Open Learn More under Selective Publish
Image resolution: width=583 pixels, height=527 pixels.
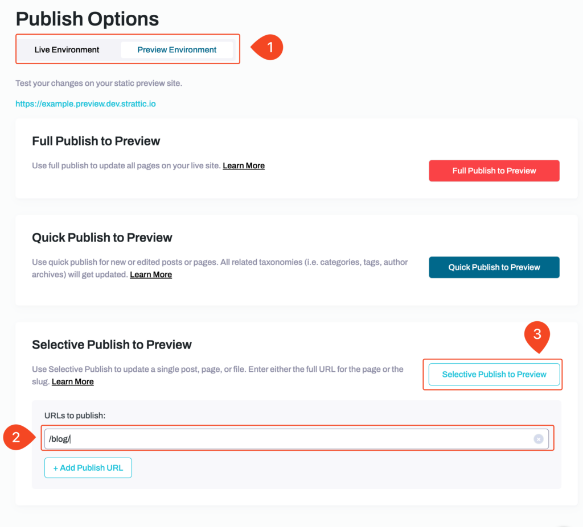73,381
